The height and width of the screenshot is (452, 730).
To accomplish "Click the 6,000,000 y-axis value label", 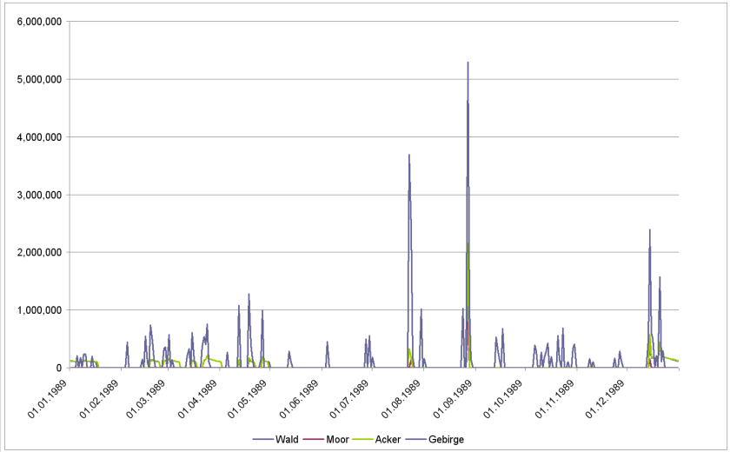I will click(39, 22).
